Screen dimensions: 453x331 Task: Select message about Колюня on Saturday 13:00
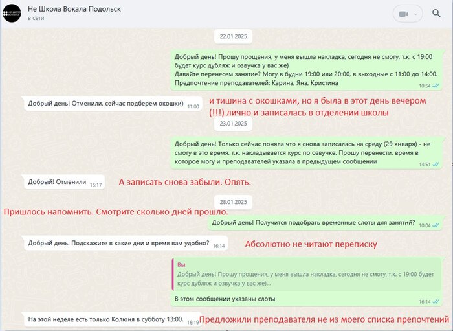105,320
